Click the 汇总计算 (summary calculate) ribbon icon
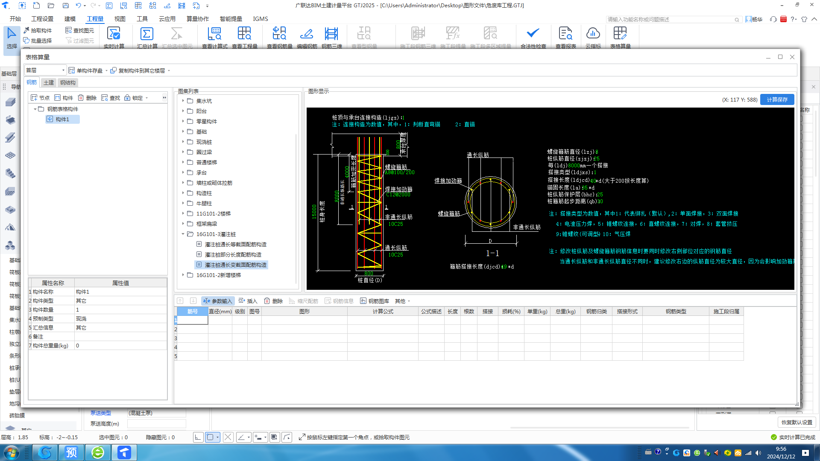Viewport: 820px width, 461px height. (x=147, y=38)
